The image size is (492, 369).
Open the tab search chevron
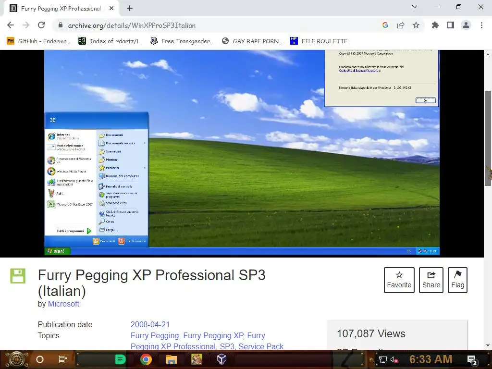tap(415, 7)
